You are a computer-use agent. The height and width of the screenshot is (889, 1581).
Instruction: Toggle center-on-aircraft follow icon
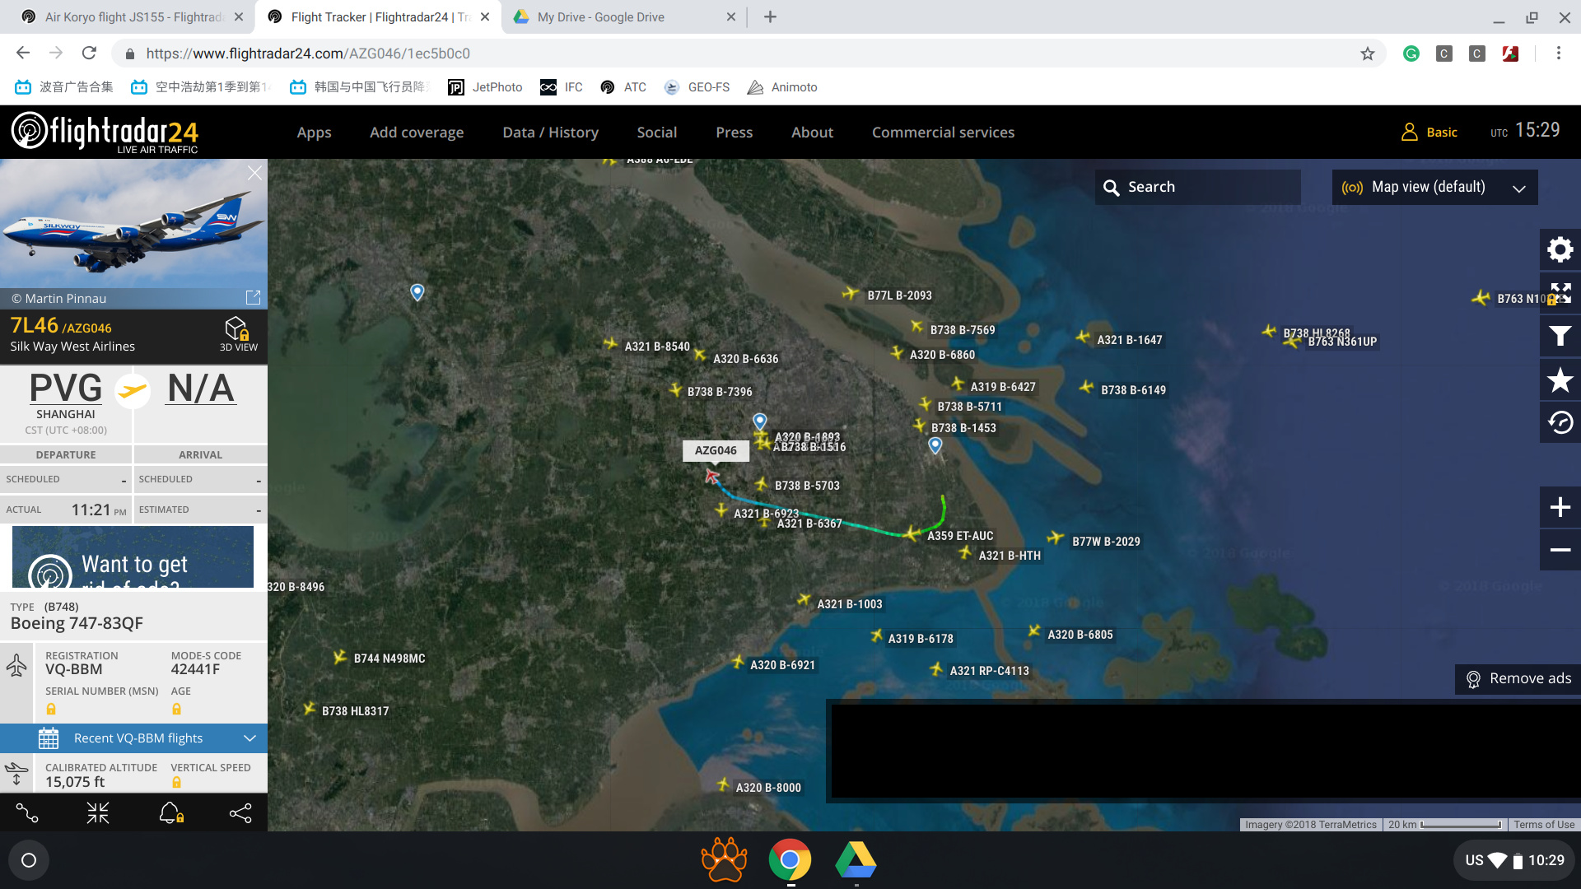(98, 813)
